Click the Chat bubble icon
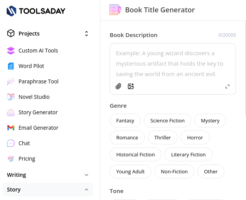Viewport: 246px width, 200px height. point(11,143)
